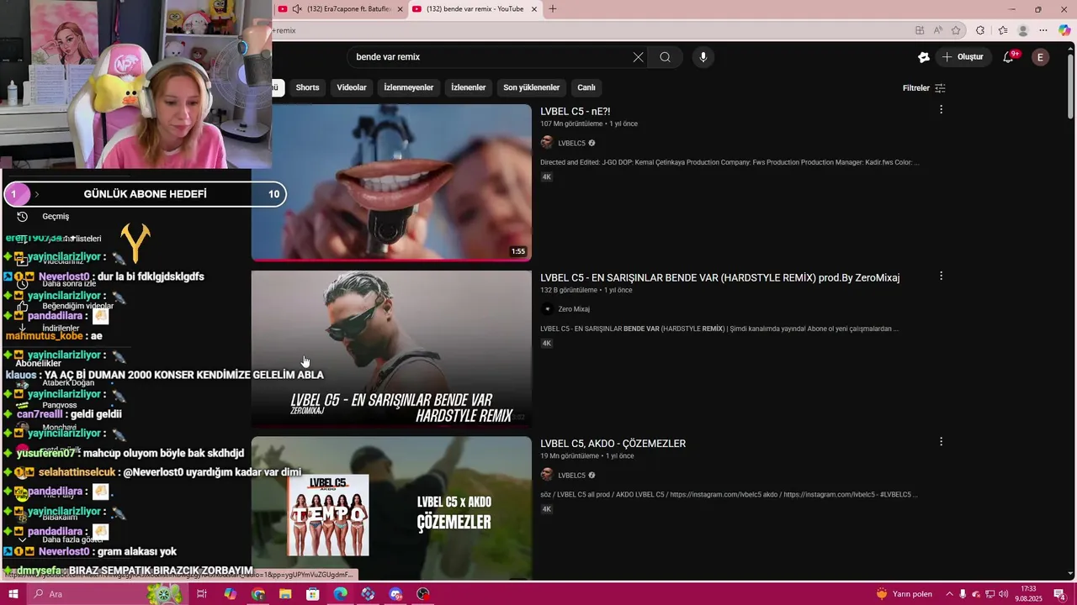1077x605 pixels.
Task: Open a new browser tab with the plus
Action: (553, 9)
